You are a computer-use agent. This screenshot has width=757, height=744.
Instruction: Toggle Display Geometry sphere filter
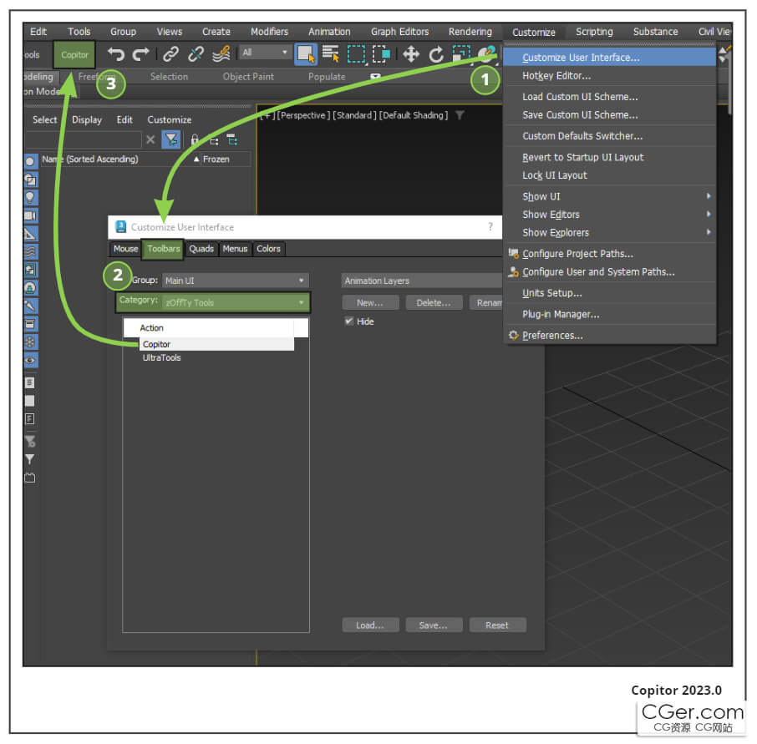tap(30, 161)
